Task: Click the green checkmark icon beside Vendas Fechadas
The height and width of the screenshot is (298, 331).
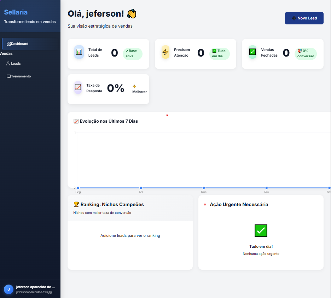Action: tap(252, 52)
